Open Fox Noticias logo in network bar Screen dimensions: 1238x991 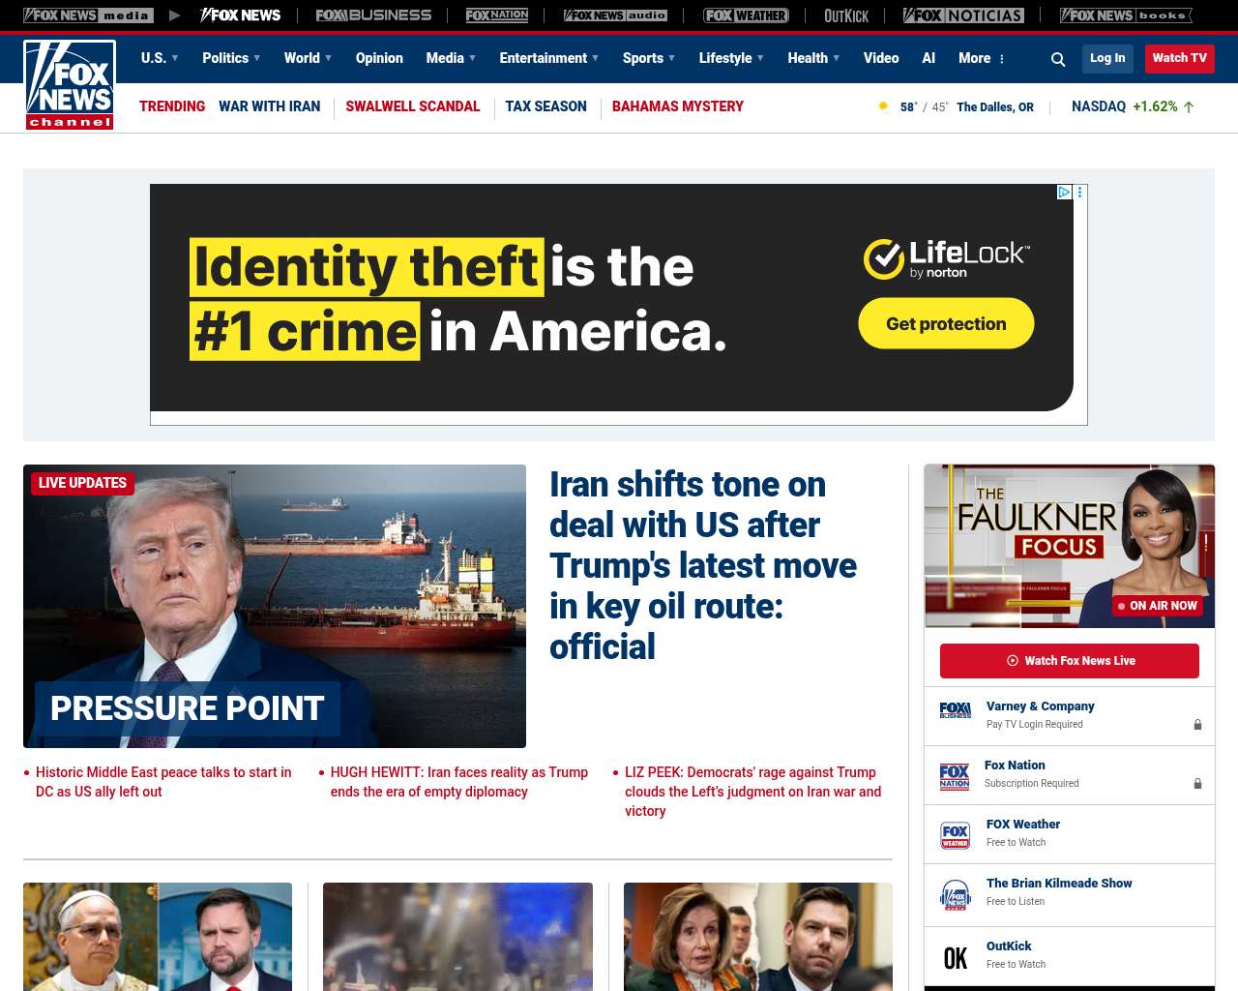coord(963,15)
